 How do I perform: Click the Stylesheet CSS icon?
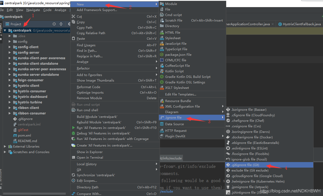coord(162,38)
